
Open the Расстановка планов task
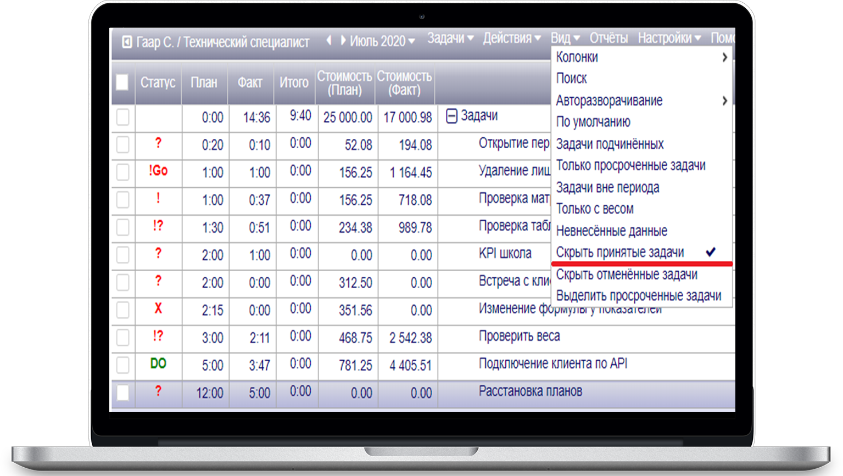pos(530,391)
